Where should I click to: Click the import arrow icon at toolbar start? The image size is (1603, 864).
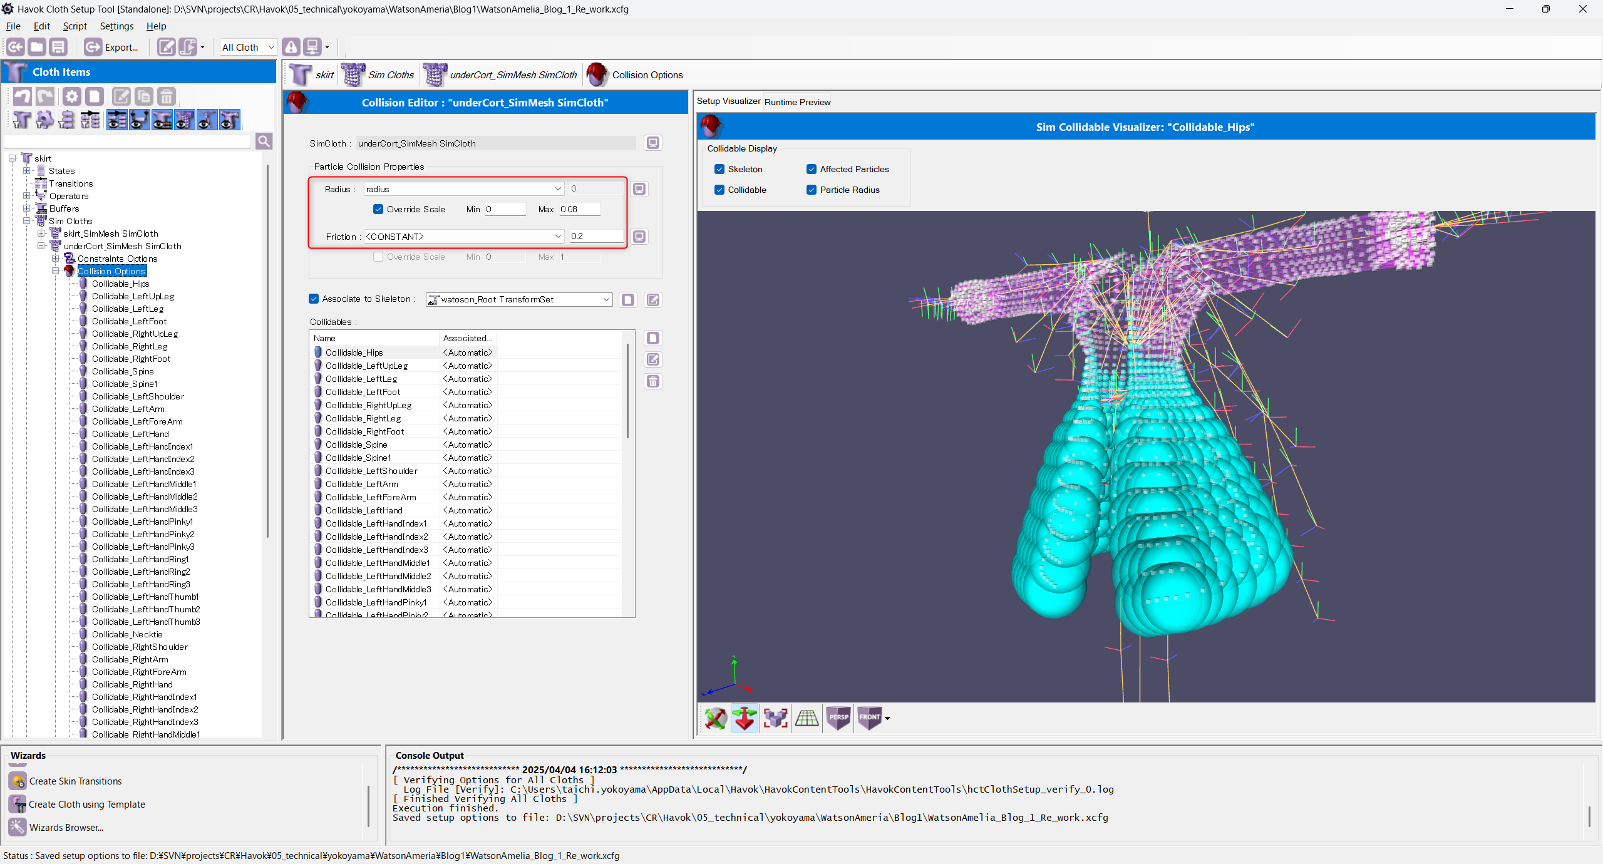[x=16, y=47]
